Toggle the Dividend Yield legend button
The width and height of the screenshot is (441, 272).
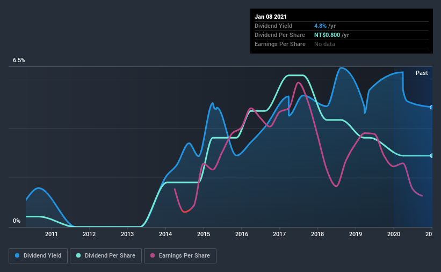(x=38, y=256)
